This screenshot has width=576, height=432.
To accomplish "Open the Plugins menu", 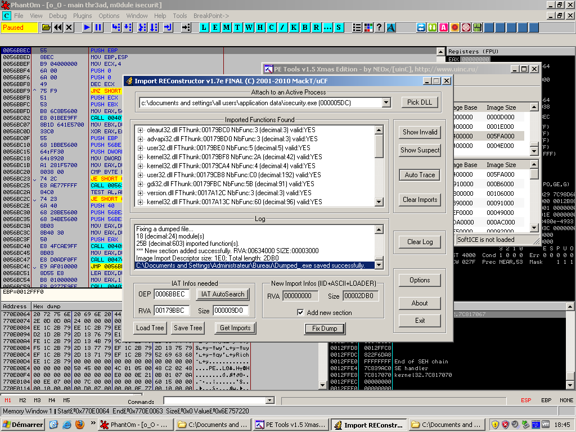I will [82, 16].
